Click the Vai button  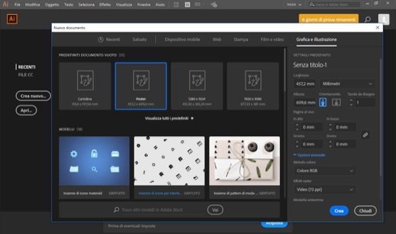click(215, 210)
